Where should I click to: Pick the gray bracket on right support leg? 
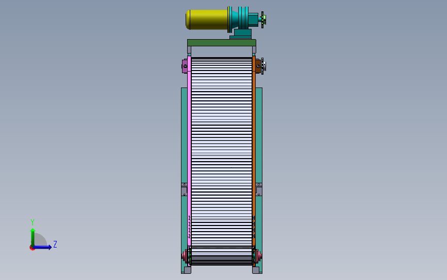259,189
